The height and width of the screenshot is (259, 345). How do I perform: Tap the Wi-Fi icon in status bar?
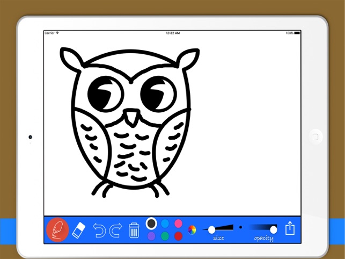point(57,33)
